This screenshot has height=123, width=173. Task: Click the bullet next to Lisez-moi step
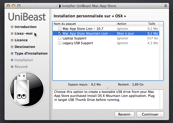[x=12, y=34]
